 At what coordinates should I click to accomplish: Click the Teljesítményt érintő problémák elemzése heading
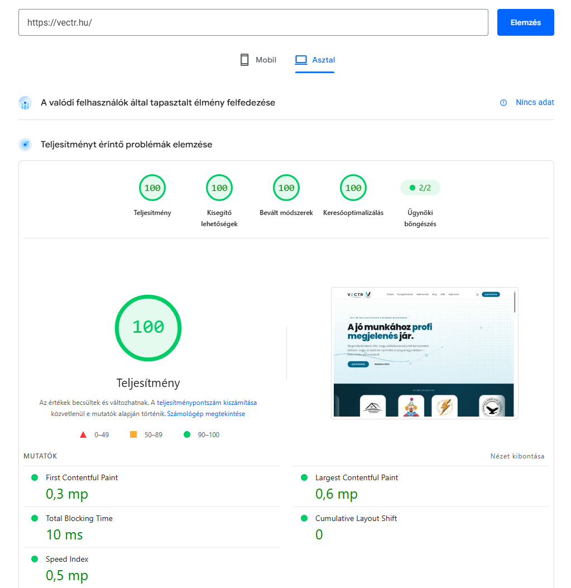[126, 145]
